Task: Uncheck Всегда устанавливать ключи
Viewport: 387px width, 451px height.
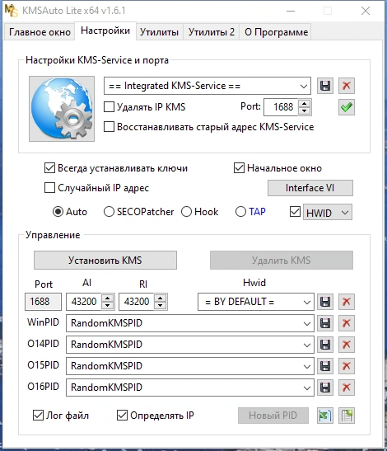Action: pos(49,168)
